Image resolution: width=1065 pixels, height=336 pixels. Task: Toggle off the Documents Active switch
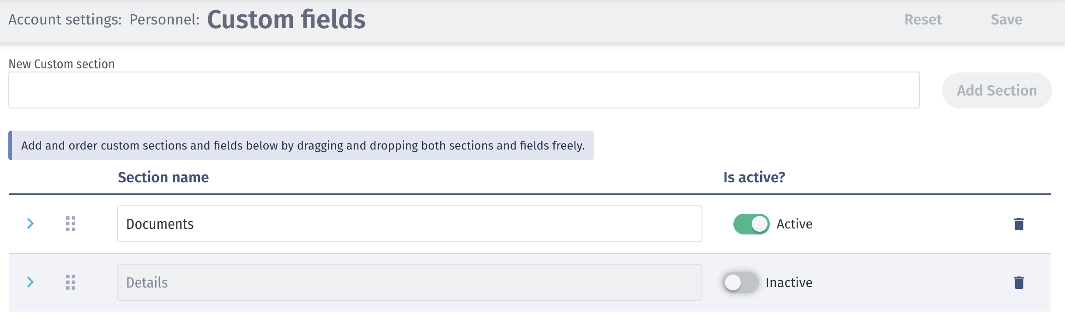tap(751, 224)
